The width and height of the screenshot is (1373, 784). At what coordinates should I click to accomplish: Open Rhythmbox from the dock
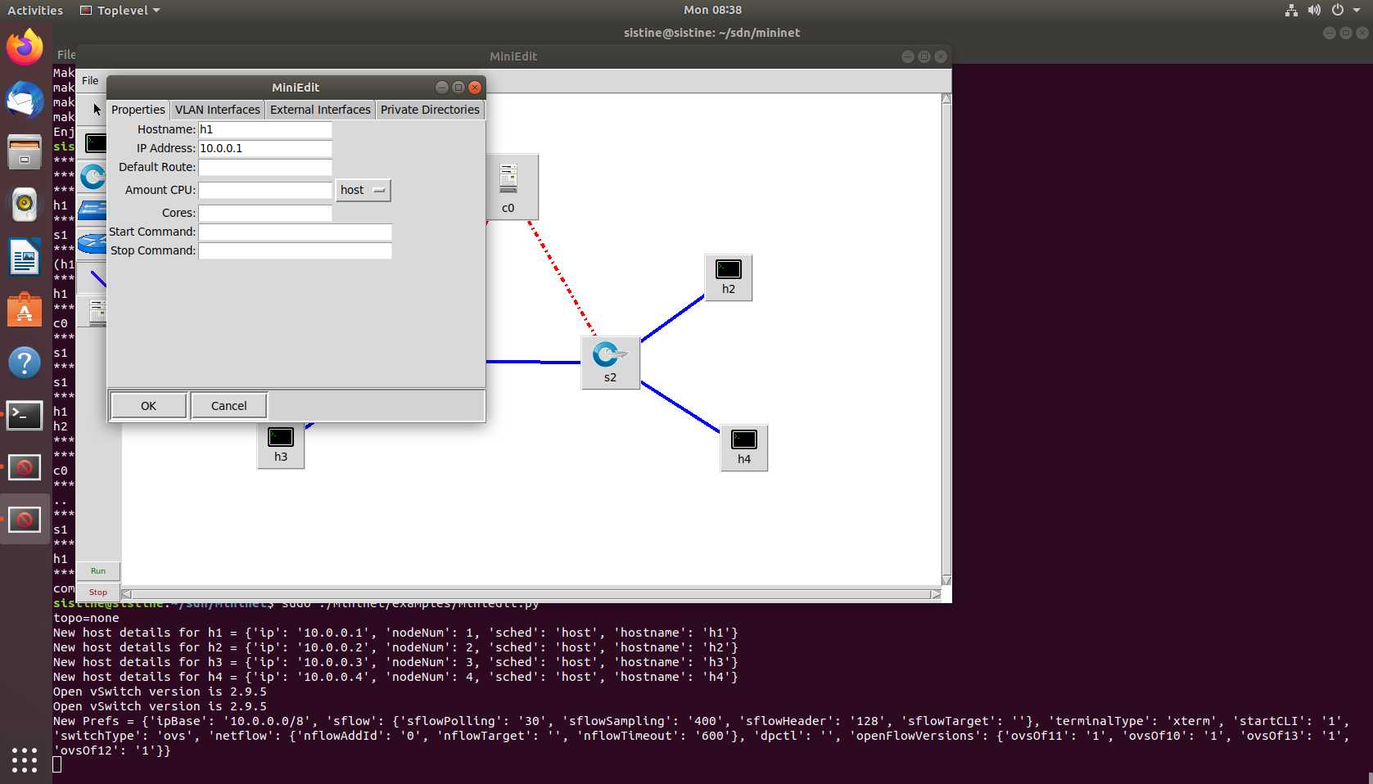pyautogui.click(x=25, y=204)
